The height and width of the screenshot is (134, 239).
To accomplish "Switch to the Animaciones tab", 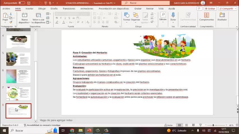I will 87,9.
